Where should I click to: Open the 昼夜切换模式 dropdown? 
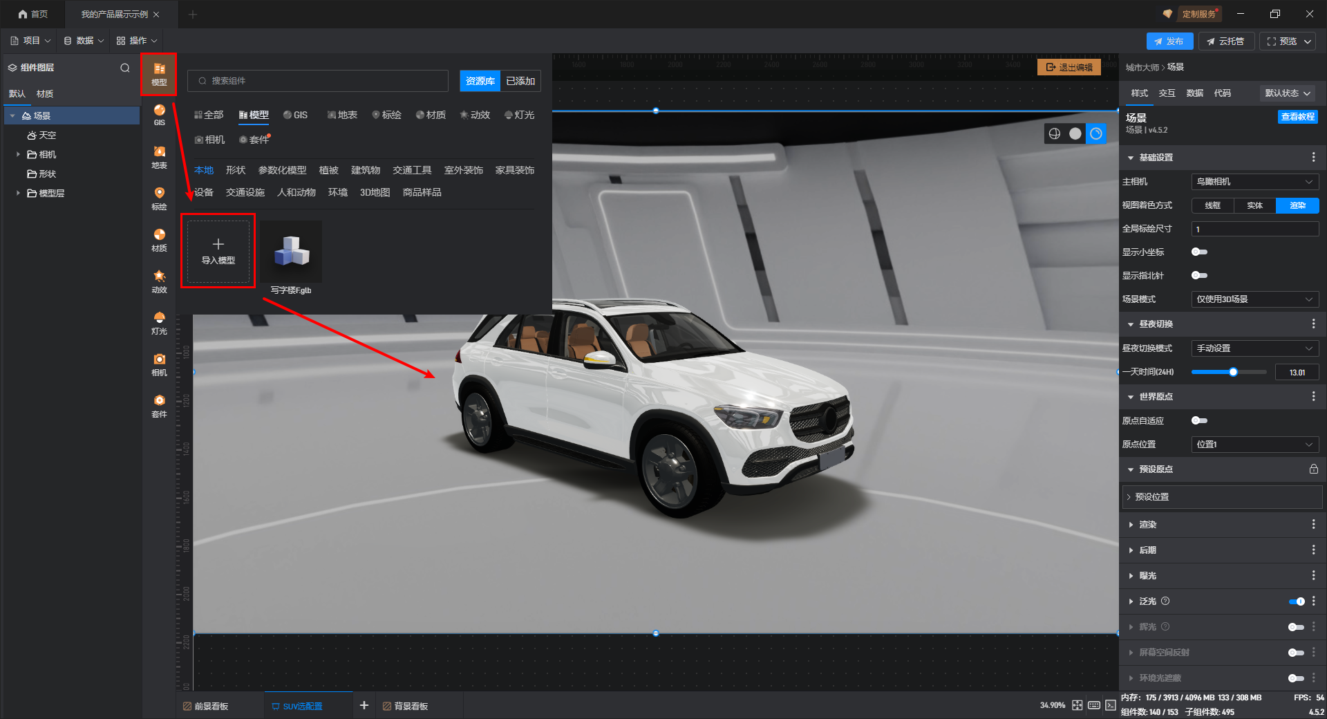[1255, 348]
